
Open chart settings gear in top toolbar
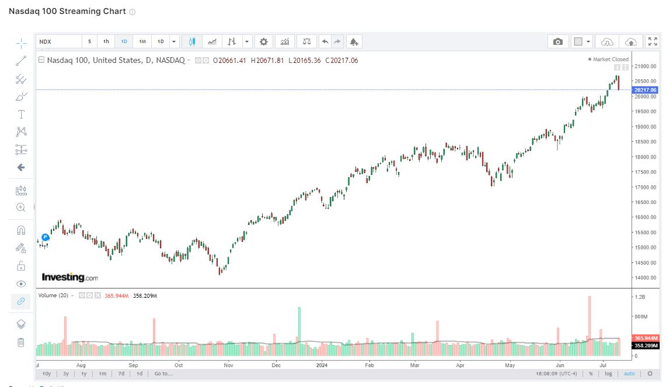pyautogui.click(x=264, y=42)
